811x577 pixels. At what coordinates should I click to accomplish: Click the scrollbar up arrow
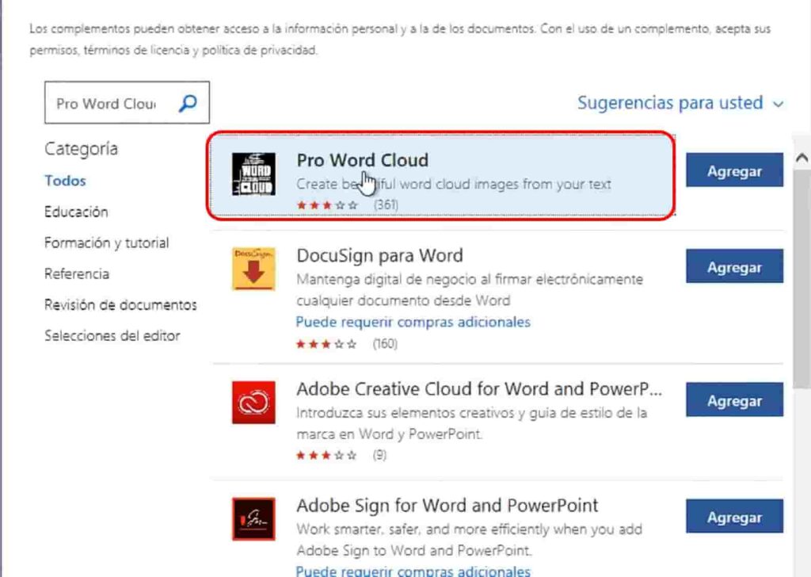(x=801, y=159)
